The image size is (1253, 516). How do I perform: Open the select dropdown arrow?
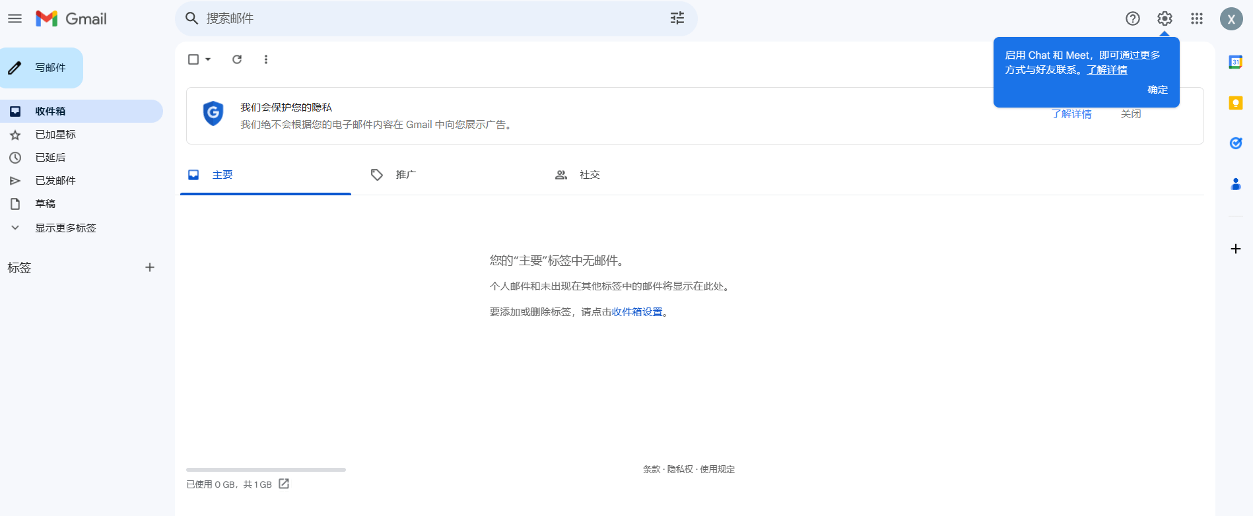pyautogui.click(x=208, y=59)
